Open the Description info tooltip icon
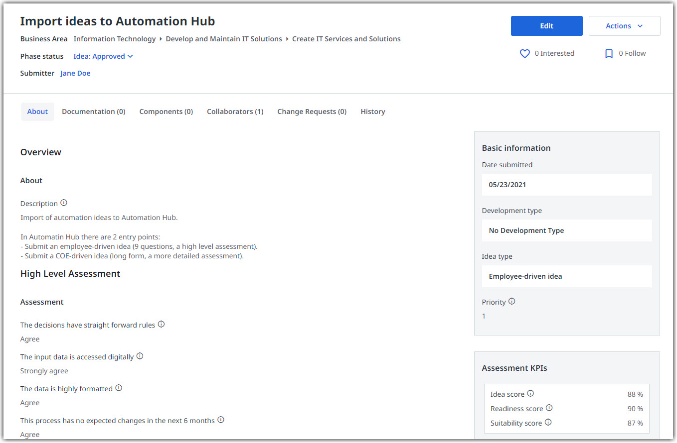 64,203
